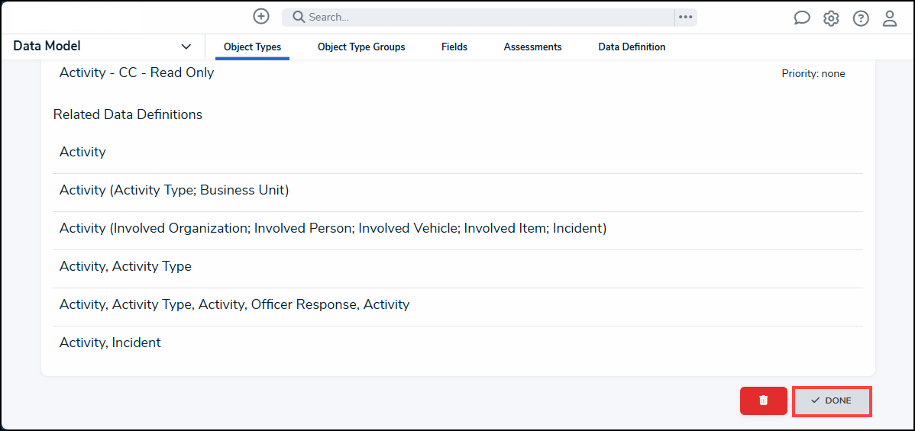The height and width of the screenshot is (431, 915).
Task: Select Activity (Activity Type; Business Unit) definition
Action: (x=174, y=191)
